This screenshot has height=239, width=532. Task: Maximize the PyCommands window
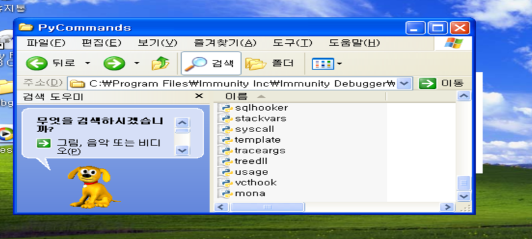pos(438,27)
